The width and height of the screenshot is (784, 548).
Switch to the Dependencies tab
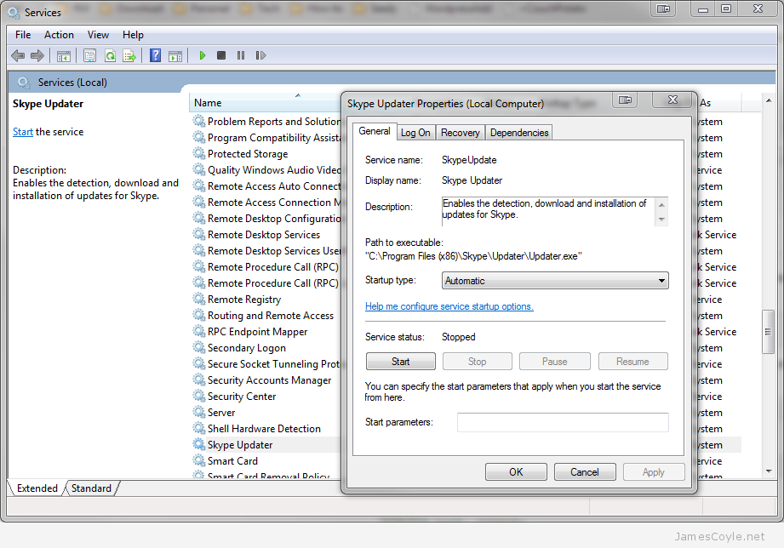(519, 133)
